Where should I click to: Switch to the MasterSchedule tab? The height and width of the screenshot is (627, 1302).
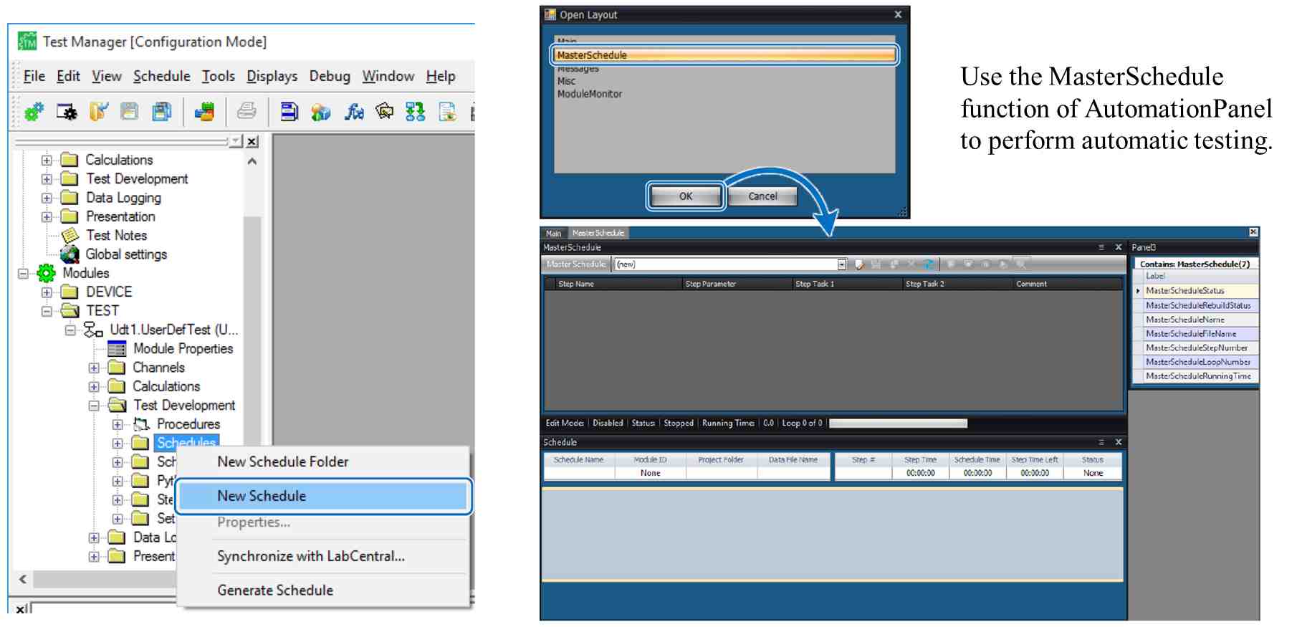tap(598, 233)
